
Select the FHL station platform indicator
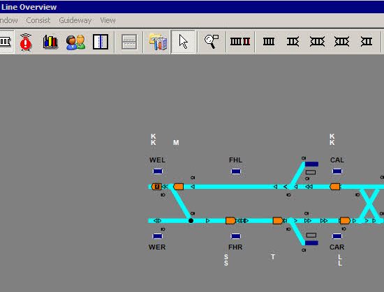coord(236,171)
